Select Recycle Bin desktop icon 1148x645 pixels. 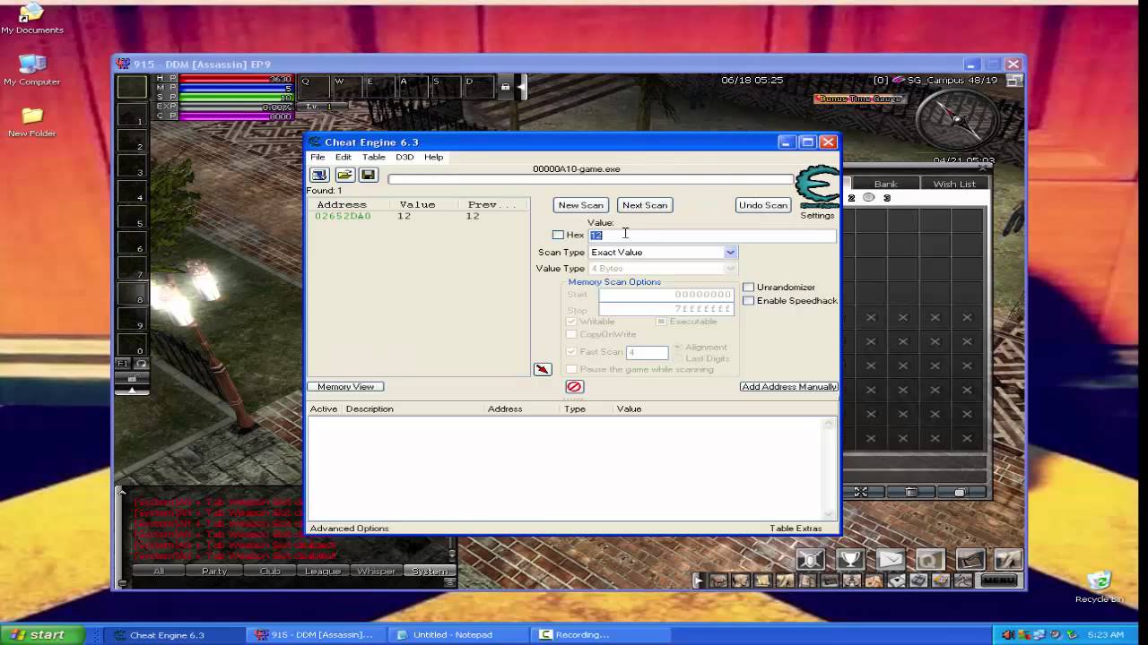1099,588
